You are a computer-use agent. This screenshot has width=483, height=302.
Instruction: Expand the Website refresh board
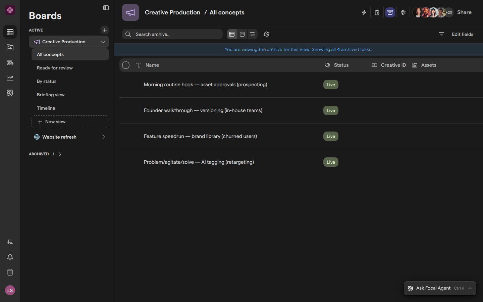pos(103,137)
